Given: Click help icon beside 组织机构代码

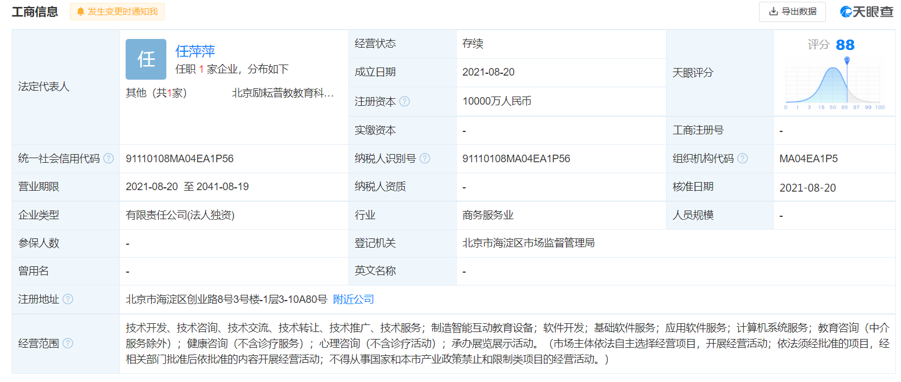Looking at the screenshot, I should tap(742, 158).
